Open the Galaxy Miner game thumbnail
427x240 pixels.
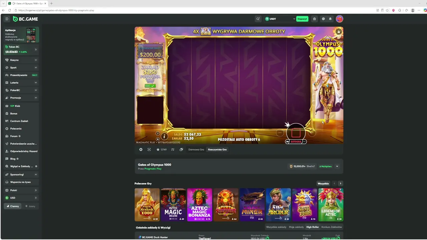click(252, 205)
